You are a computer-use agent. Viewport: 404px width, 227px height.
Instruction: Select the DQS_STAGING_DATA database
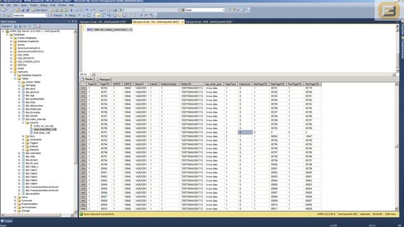pos(28,62)
